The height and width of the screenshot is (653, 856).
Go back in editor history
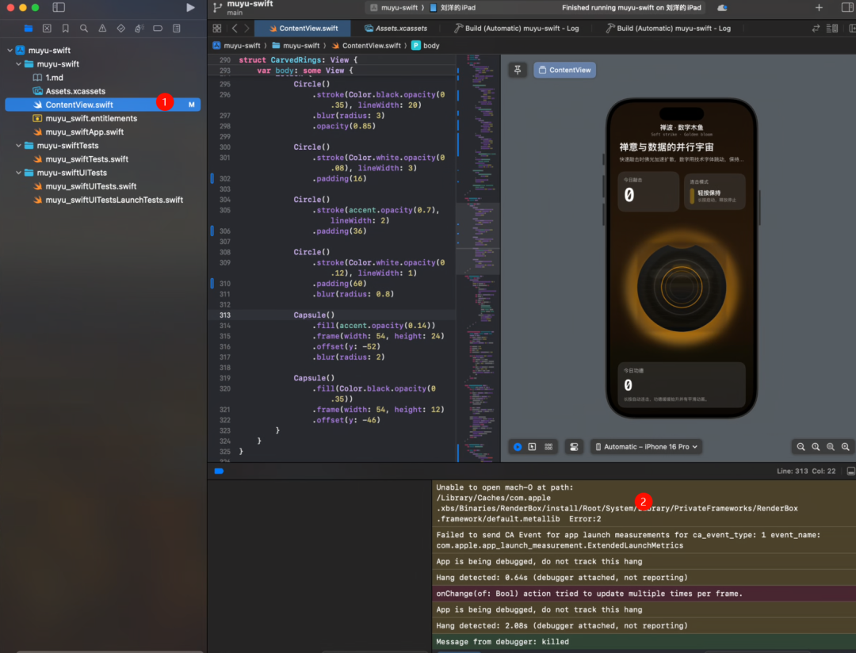[x=235, y=29]
